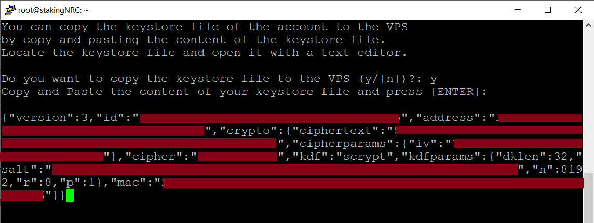Click the redacted id value block
Screen dimensions: 594x223
[x=269, y=118]
